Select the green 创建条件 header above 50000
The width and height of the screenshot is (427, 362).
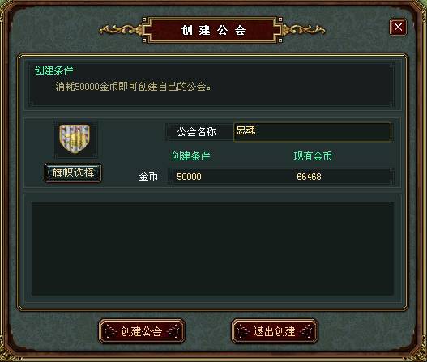click(190, 156)
